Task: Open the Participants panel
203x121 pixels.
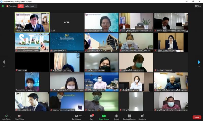Action: click(77, 117)
